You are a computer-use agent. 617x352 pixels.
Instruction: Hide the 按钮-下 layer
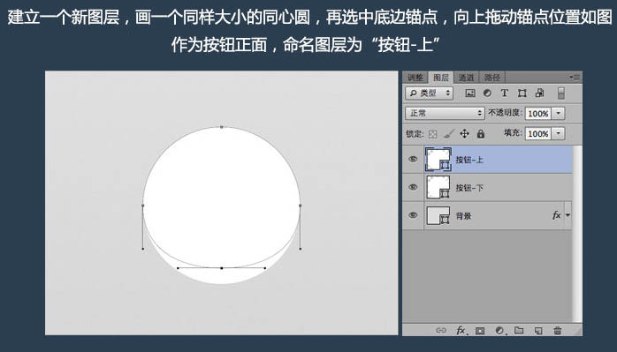[413, 187]
